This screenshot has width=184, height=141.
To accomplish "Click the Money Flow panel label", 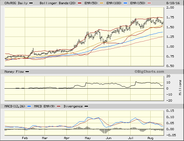I will click(x=14, y=72).
